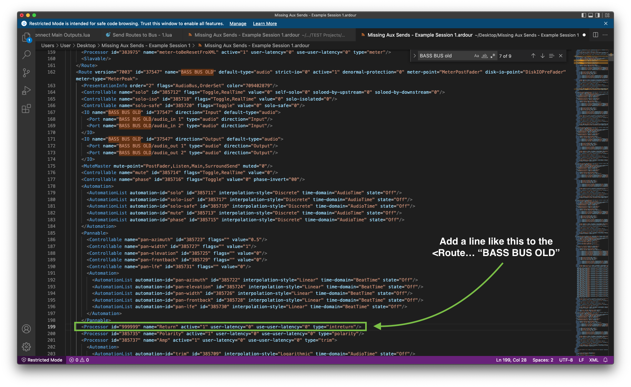Image resolution: width=631 pixels, height=387 pixels.
Task: Toggle Match Whole Word in find
Action: click(484, 56)
